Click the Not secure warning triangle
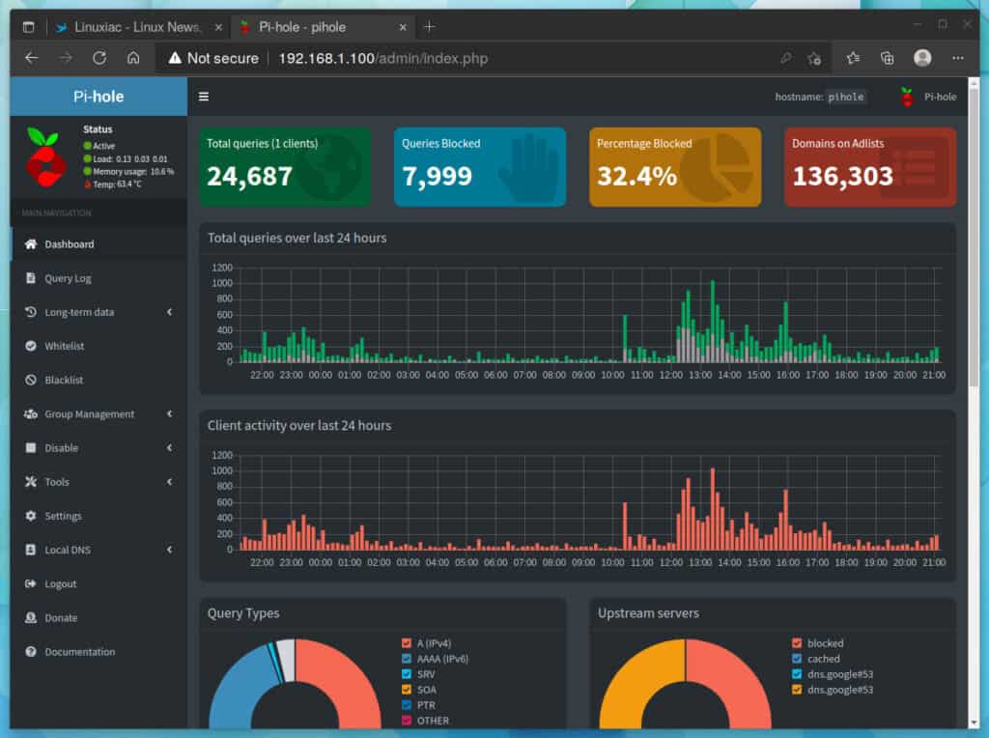Image resolution: width=989 pixels, height=738 pixels. click(175, 58)
